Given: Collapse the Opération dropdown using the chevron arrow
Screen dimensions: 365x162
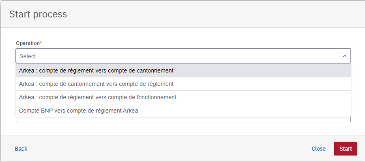Looking at the screenshot, I should click(x=344, y=56).
